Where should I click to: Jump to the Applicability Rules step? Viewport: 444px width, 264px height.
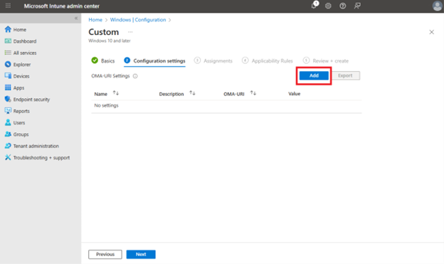click(268, 60)
